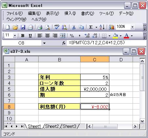Viewport: 148px width, 138px height.
Task: Open a file with the folder icon
Action: click(x=15, y=27)
